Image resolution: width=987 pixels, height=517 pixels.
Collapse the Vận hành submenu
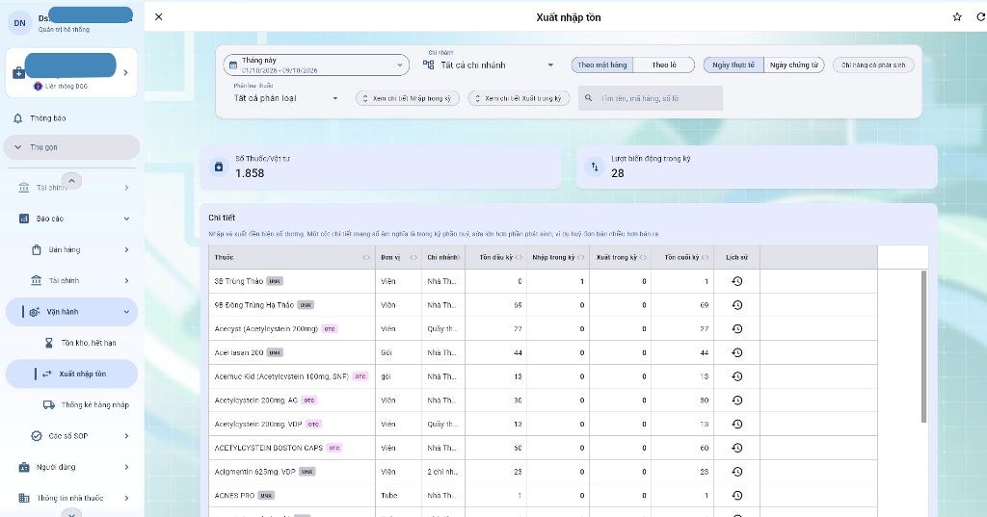[x=126, y=312]
